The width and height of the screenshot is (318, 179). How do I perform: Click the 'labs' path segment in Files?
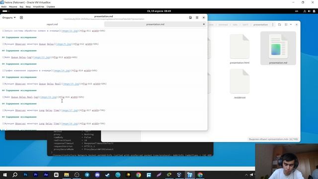coord(235,24)
